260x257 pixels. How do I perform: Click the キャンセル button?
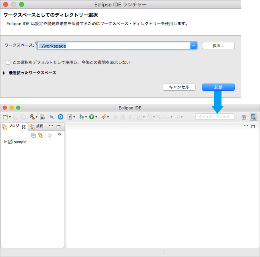pos(179,87)
